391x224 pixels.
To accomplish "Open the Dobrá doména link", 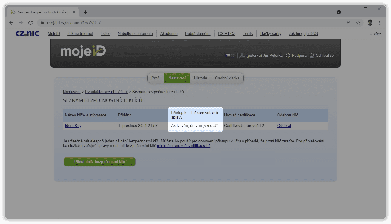I will pos(198,34).
